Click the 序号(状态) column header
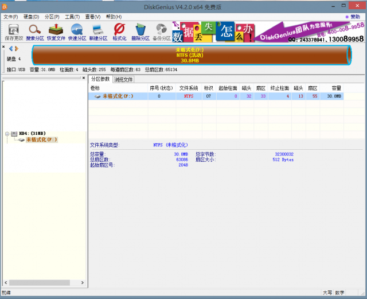Viewport: 367px width, 299px height. 162,88
